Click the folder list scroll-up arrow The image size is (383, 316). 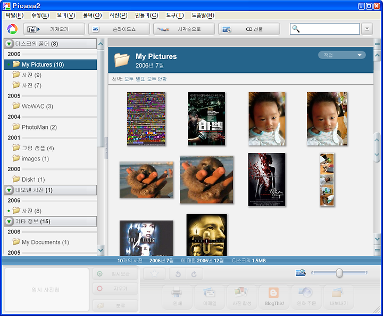[x=101, y=44]
